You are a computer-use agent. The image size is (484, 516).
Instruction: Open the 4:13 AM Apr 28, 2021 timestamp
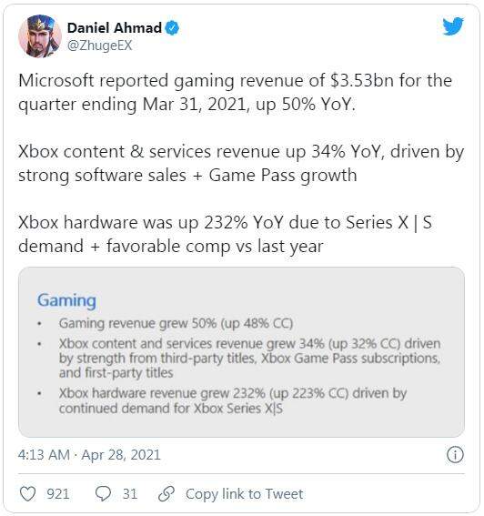click(89, 455)
